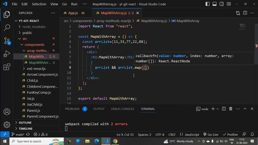Open the Run and Debug view
The image size is (258, 145).
[x=7, y=54]
